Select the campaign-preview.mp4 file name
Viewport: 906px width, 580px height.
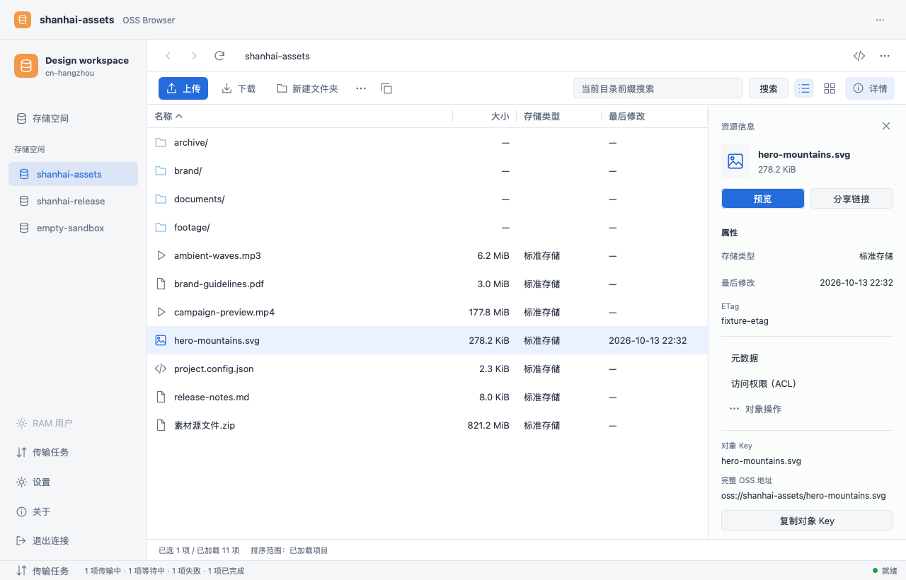tap(224, 312)
